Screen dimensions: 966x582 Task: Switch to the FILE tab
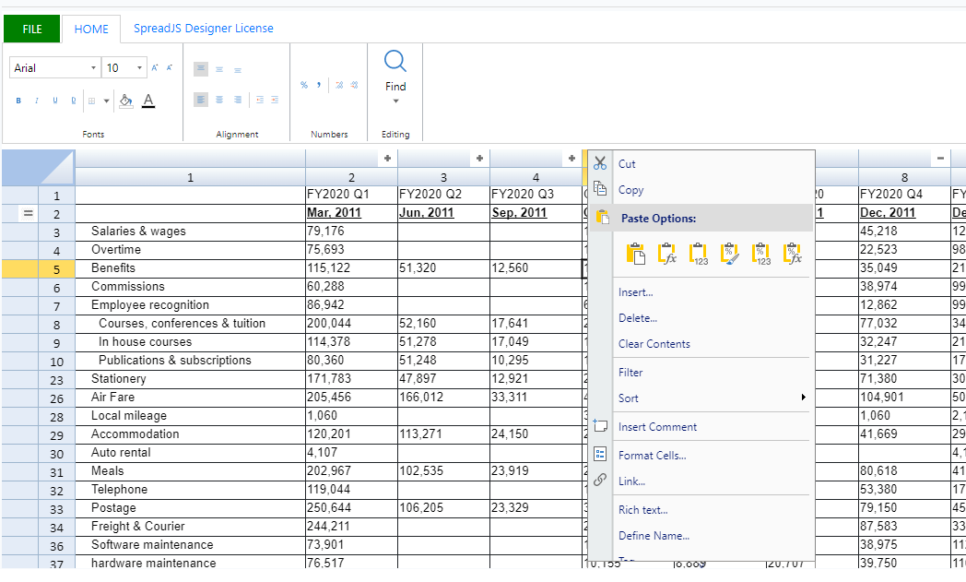point(31,29)
